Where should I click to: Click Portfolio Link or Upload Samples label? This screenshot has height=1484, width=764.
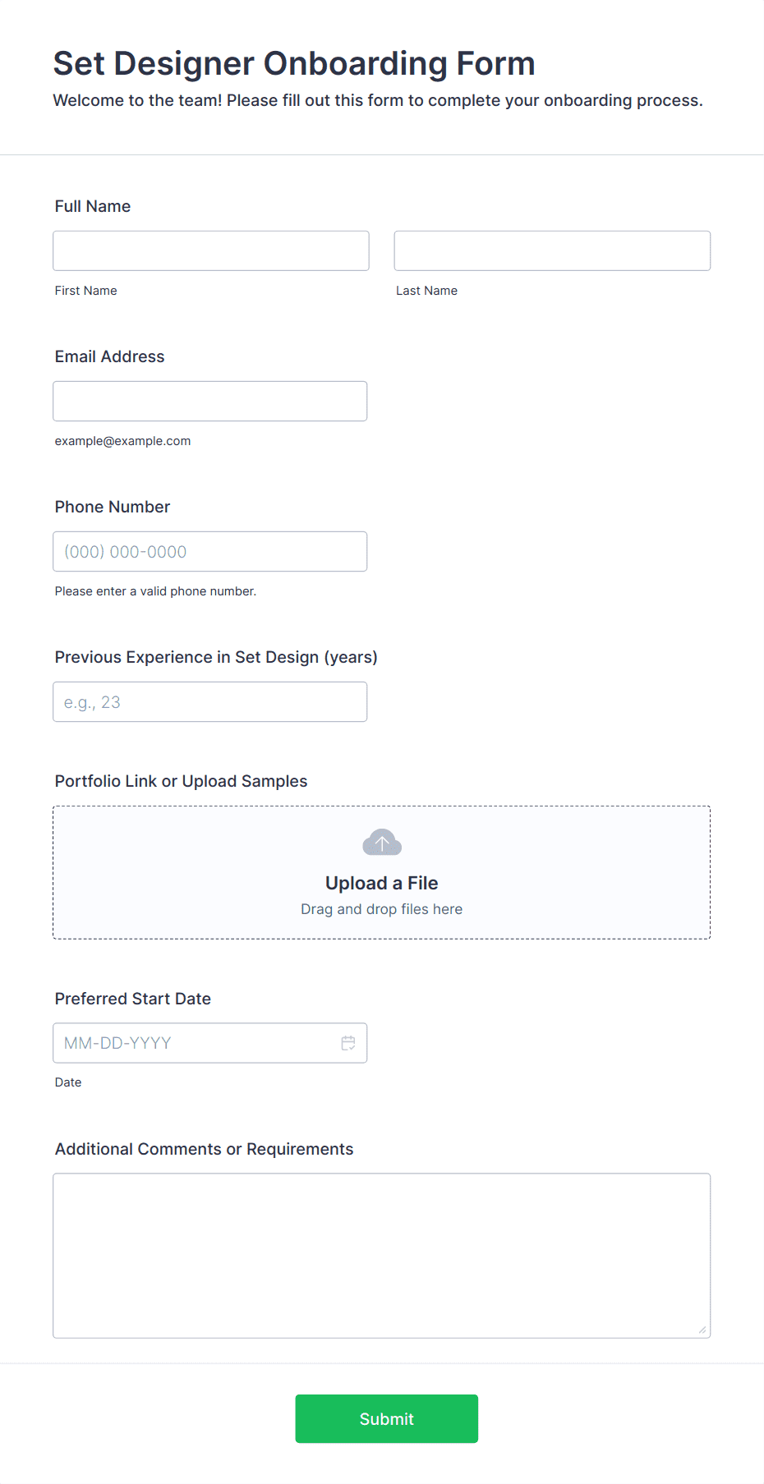[x=182, y=781]
